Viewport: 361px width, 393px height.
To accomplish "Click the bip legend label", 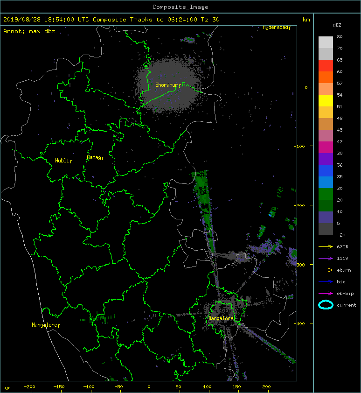I will pos(341,282).
